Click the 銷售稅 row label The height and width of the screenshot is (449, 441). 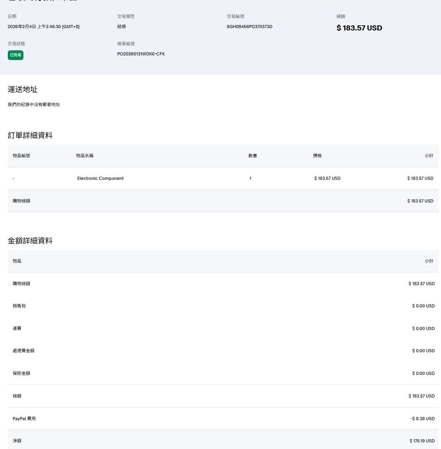(19, 306)
